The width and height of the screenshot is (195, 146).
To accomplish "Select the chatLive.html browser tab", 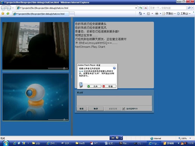I will point(40,14).
